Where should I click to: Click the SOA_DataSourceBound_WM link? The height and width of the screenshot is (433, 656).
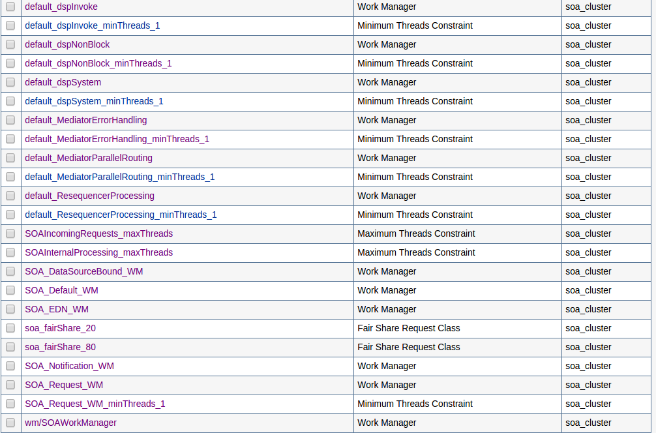click(x=83, y=271)
